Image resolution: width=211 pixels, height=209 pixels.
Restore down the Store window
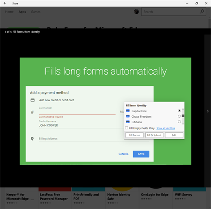(x=197, y=3)
